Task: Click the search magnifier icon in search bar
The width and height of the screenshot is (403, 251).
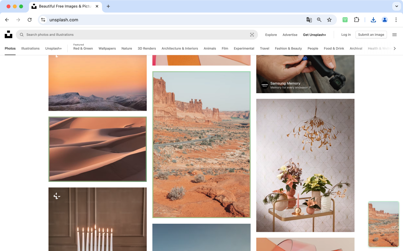Action: click(x=22, y=35)
